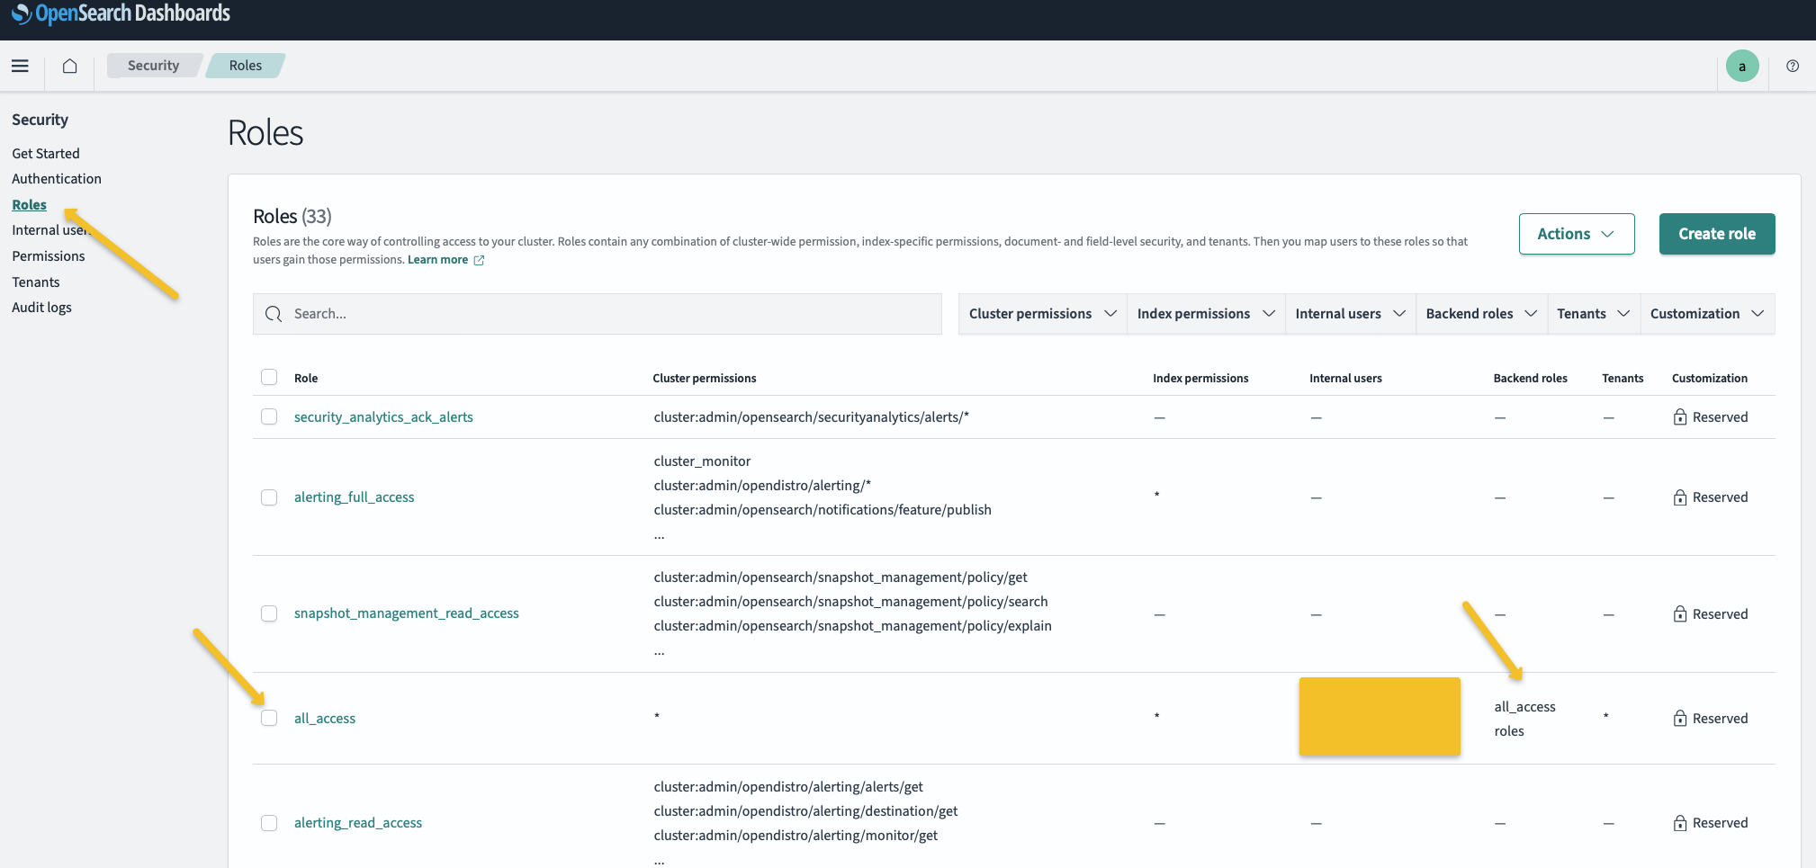
Task: Click 'cluster:admin/opensearch/notifications/feature/publish' text
Action: point(823,510)
